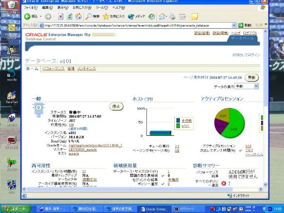
Task: Refresh the page with green arrows icon
Action: (70, 17)
